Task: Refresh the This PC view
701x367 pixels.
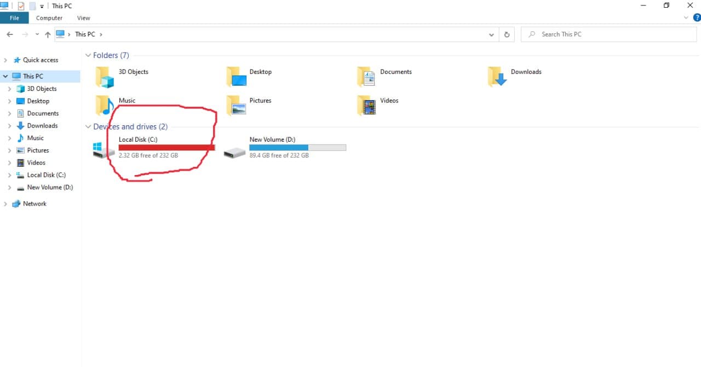Action: pos(507,34)
